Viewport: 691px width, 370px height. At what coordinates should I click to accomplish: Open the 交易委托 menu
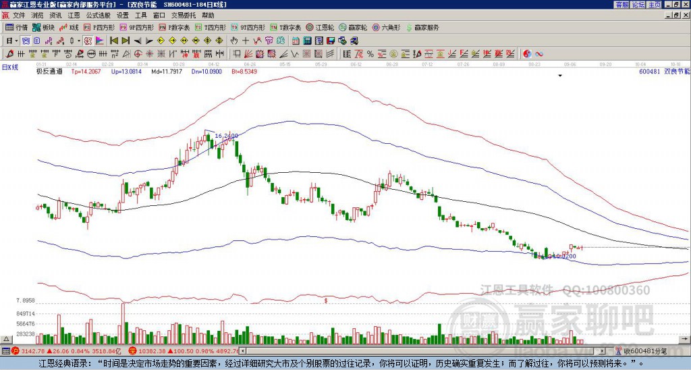tap(184, 16)
